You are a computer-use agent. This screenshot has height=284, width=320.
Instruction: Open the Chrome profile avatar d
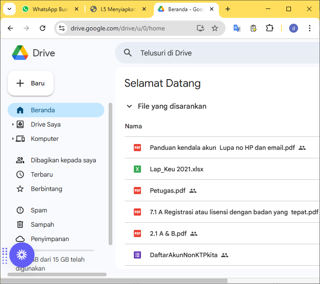pos(294,28)
